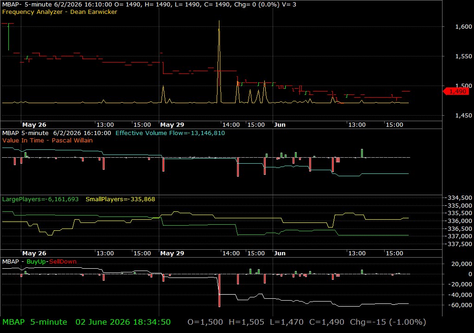Click 'Effective Volume Flow=-13,146,810' readout

(x=170, y=133)
